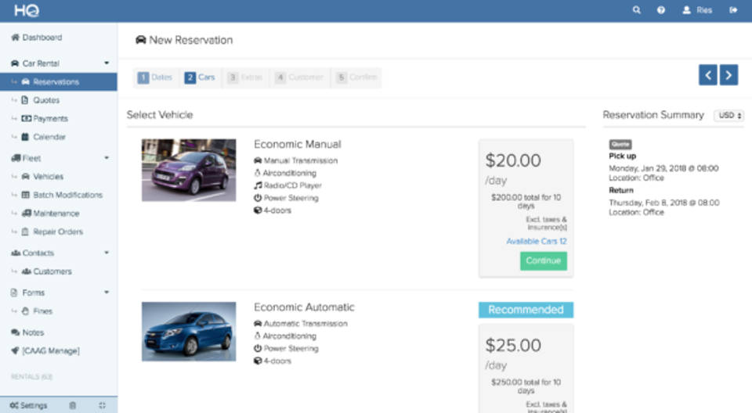
Task: Click the collapse sidebar icon at bottom
Action: pos(102,405)
